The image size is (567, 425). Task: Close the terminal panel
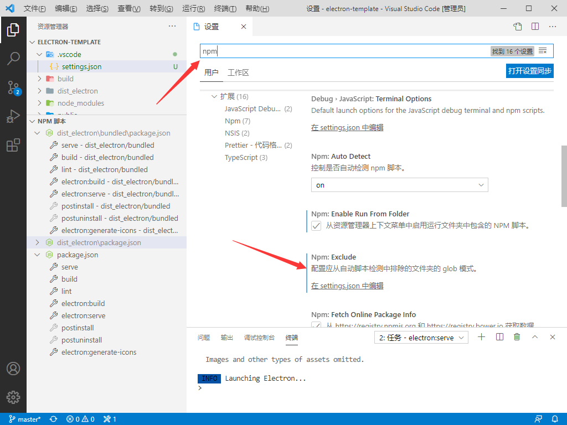(552, 337)
